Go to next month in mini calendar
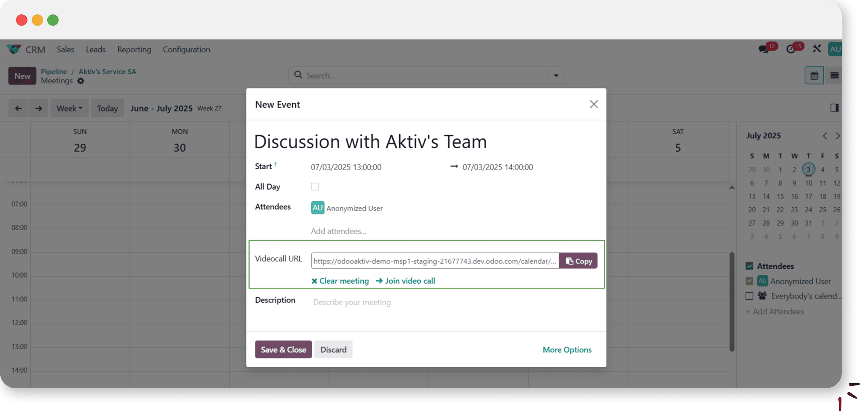Viewport: 860px width, 412px height. (x=838, y=136)
